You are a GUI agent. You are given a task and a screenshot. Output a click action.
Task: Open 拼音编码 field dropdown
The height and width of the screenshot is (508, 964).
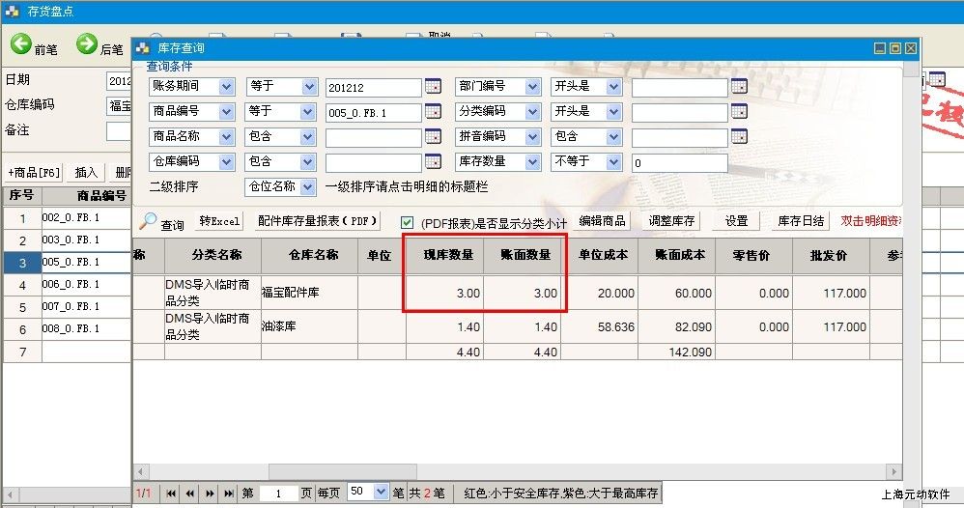(532, 136)
